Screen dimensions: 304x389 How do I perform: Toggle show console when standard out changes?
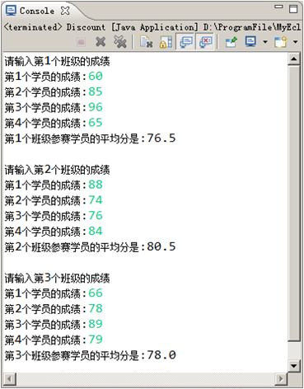(185, 42)
